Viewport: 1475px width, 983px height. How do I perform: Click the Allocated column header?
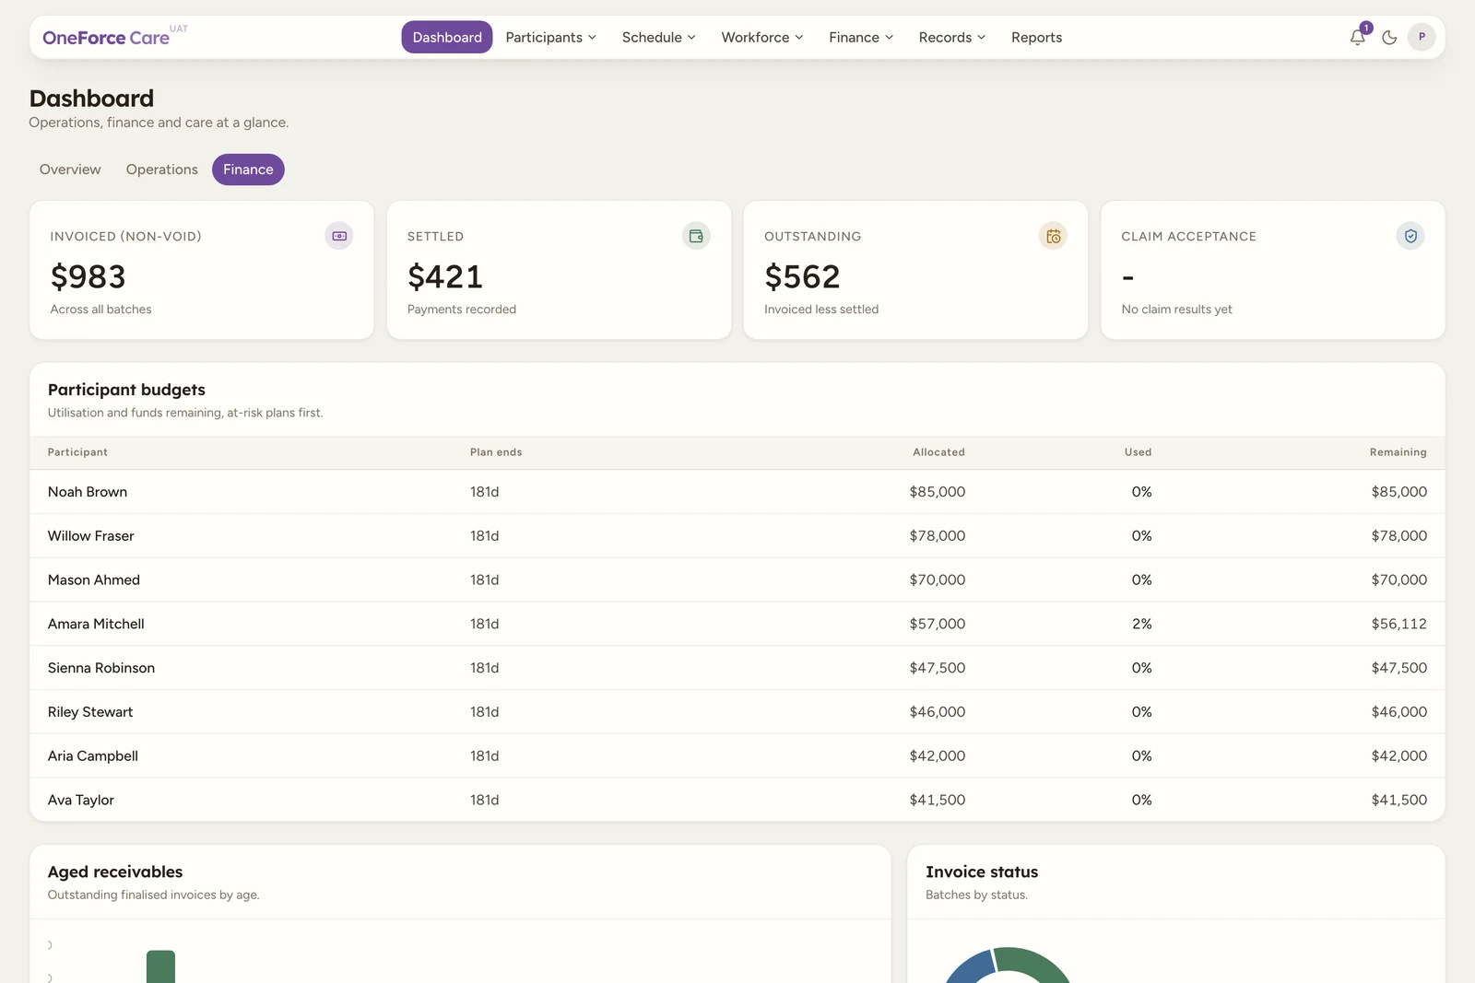[x=938, y=452]
